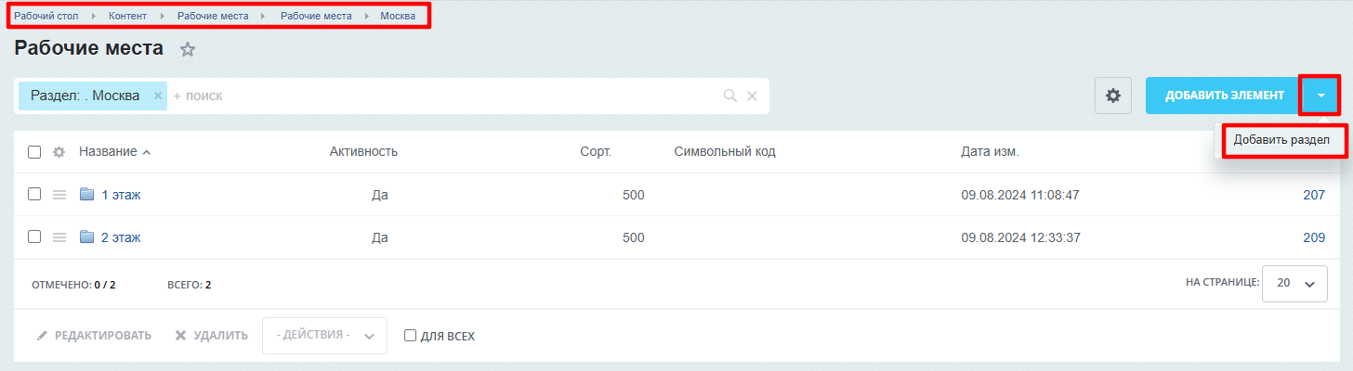1353x371 pixels.
Task: Enable the 'Для всех' checkbox
Action: click(x=410, y=336)
